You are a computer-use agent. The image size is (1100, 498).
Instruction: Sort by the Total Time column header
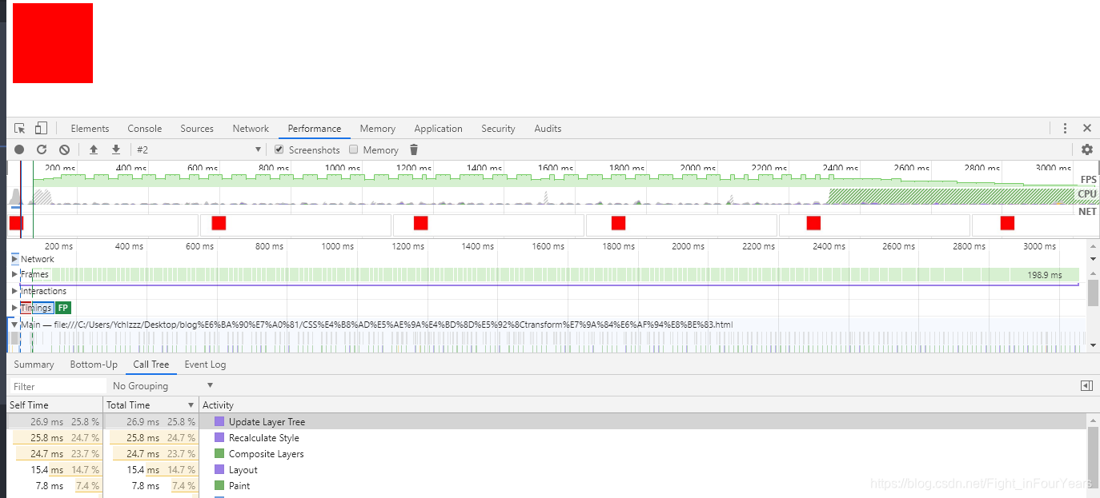[x=151, y=405]
